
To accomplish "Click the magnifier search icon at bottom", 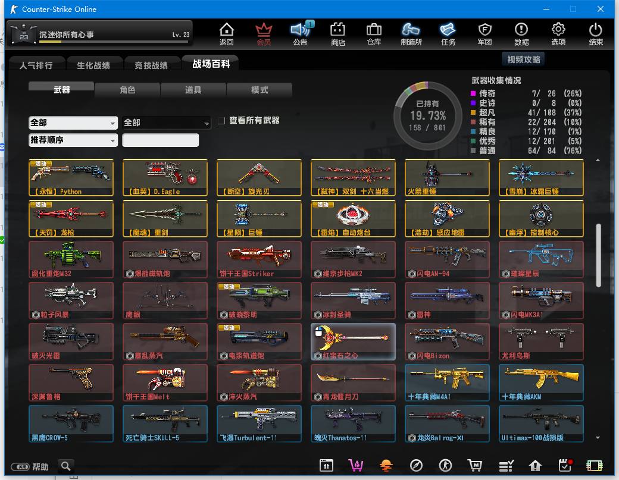I will point(66,466).
